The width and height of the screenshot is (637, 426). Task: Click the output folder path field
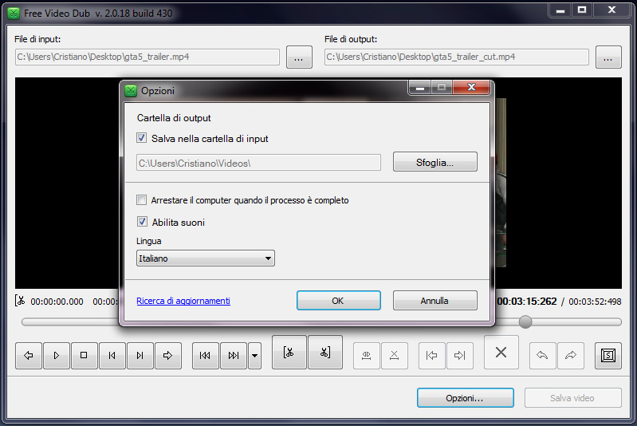[x=259, y=163]
